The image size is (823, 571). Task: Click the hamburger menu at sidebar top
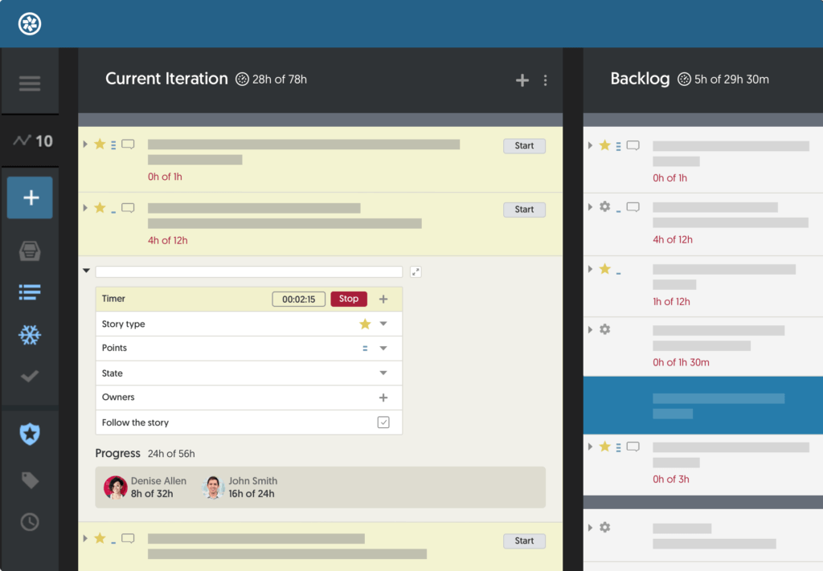coord(30,83)
